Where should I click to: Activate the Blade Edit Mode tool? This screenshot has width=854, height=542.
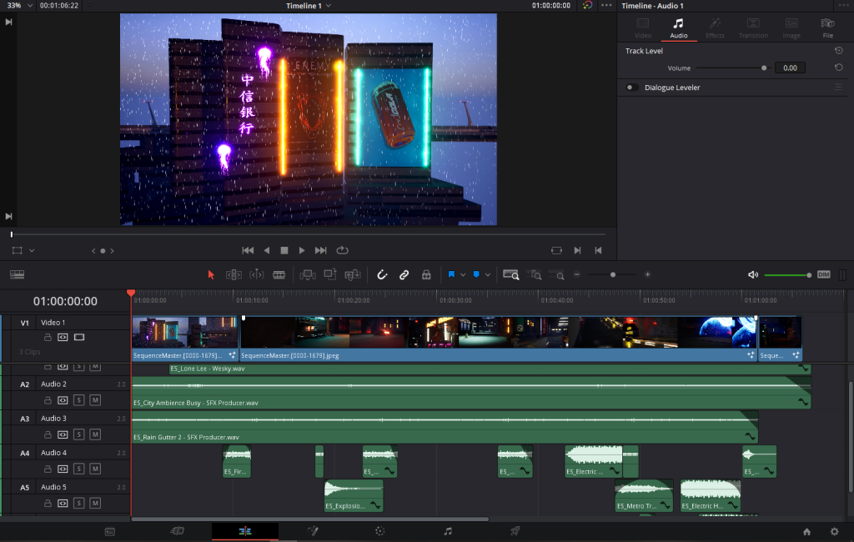(279, 274)
